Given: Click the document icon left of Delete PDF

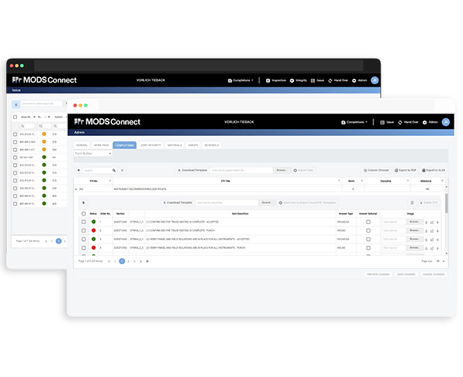Looking at the screenshot, I should [x=412, y=203].
